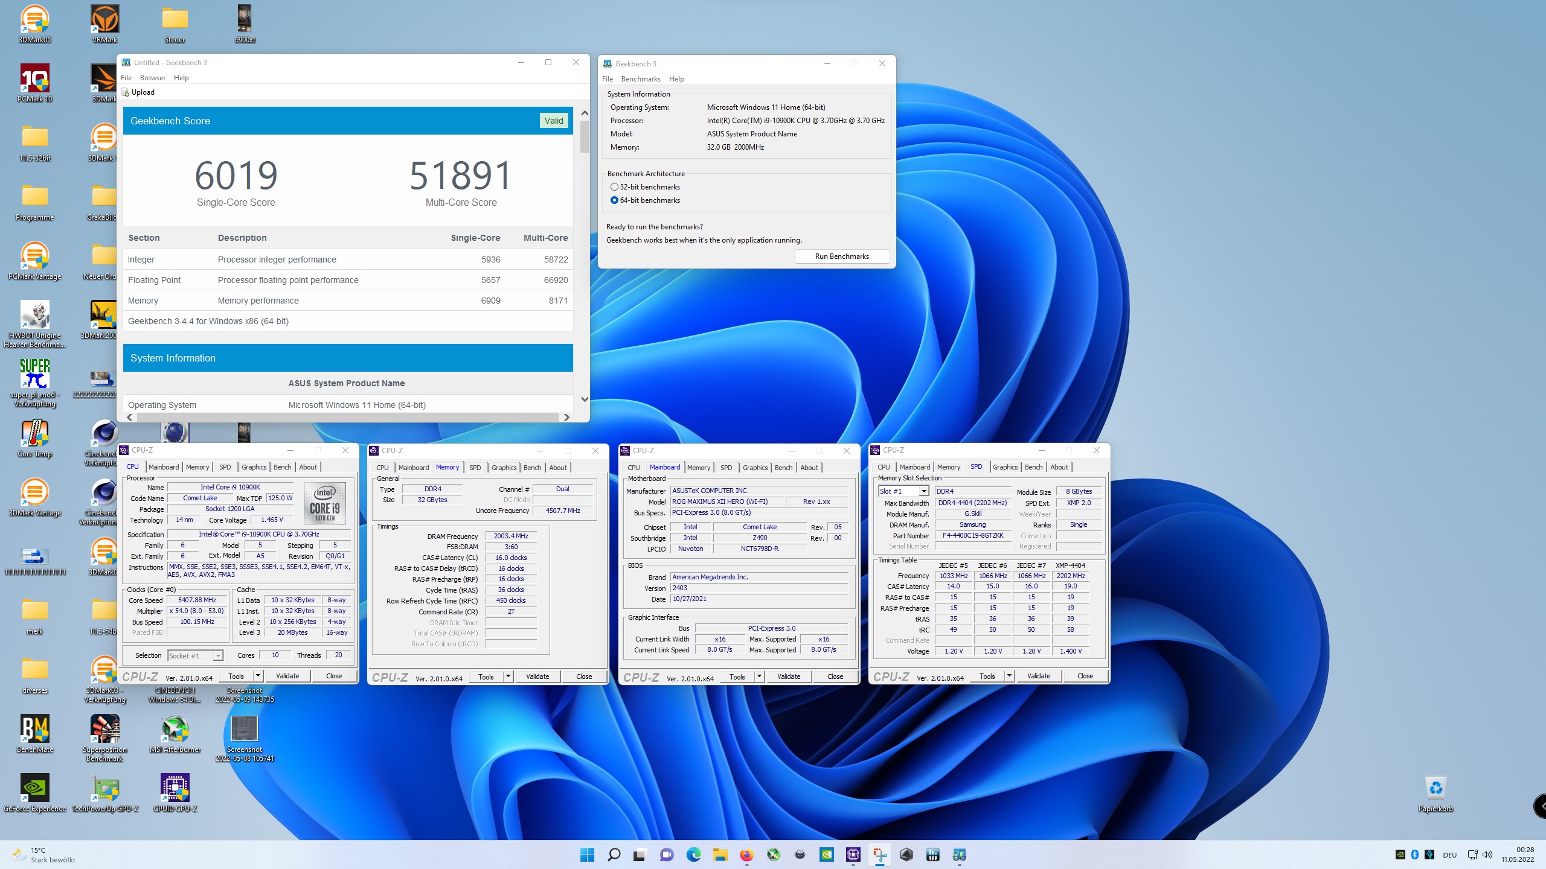1546x869 pixels.
Task: Launch BenchMate desktop icon
Action: [x=35, y=734]
